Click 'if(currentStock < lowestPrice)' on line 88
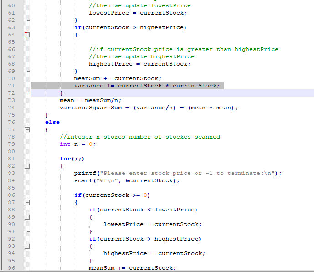Screen dimensions: 314x272 [x=143, y=210]
